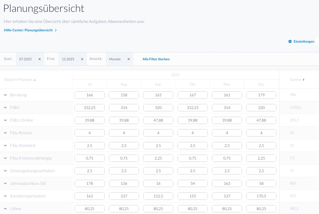The width and height of the screenshot is (319, 214).
Task: Open the Hilfe-Center: Planungsübersicht link
Action: tap(30, 30)
